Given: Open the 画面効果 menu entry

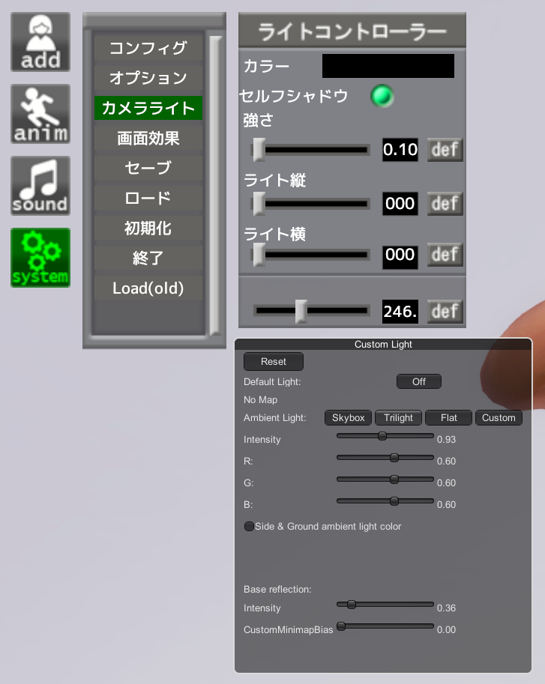Looking at the screenshot, I should 148,139.
